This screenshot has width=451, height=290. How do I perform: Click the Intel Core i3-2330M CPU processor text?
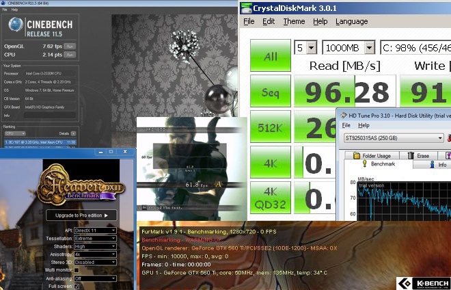click(44, 74)
